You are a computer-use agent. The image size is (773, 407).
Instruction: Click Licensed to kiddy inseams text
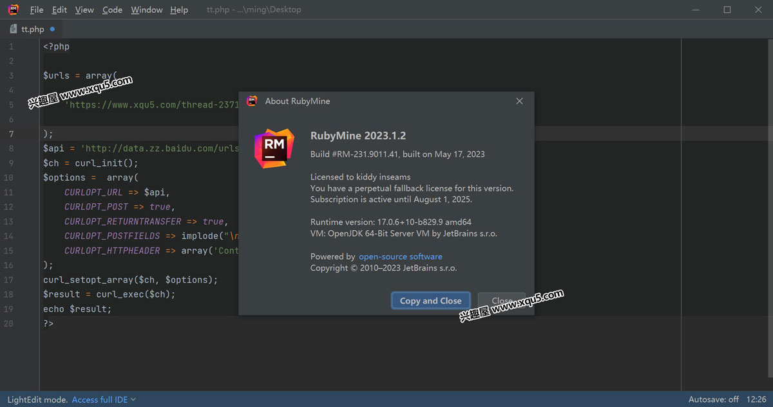(x=360, y=177)
